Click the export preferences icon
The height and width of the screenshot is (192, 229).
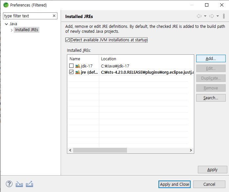[x=29, y=184]
